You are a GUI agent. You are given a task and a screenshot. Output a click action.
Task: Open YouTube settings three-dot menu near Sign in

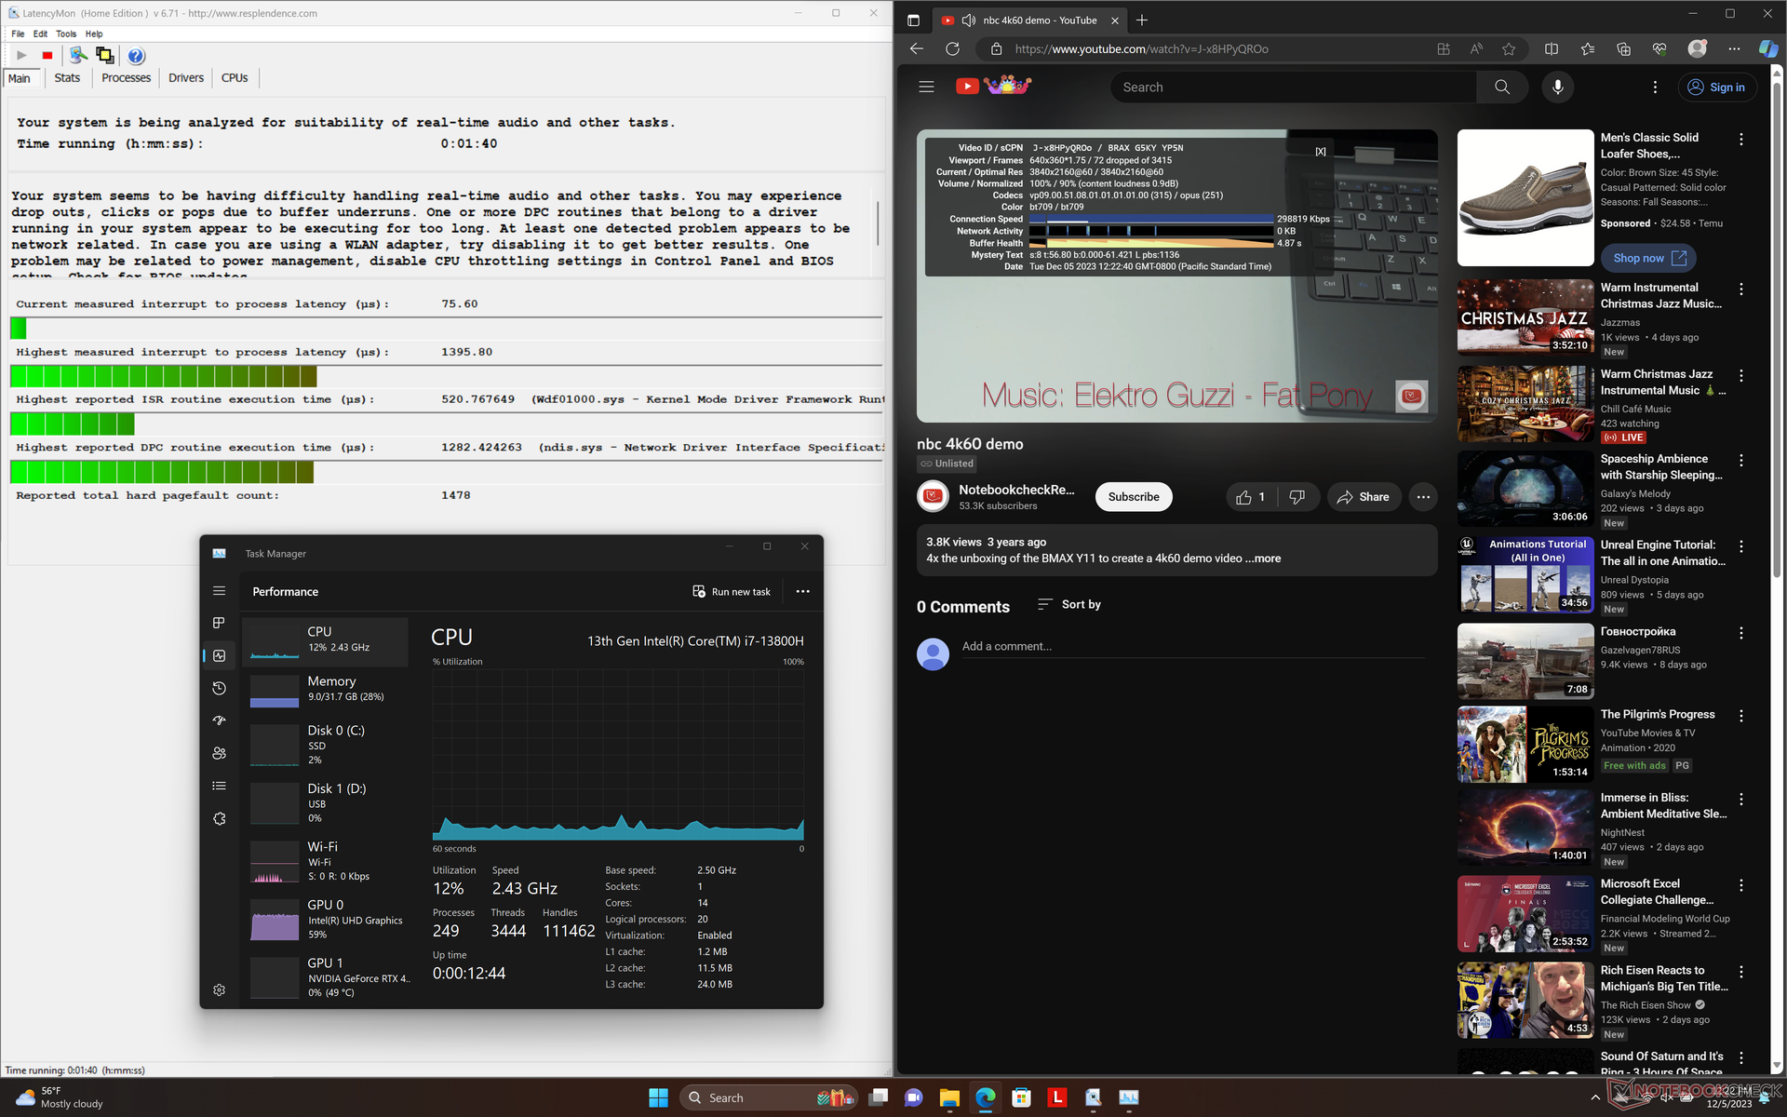[1654, 87]
